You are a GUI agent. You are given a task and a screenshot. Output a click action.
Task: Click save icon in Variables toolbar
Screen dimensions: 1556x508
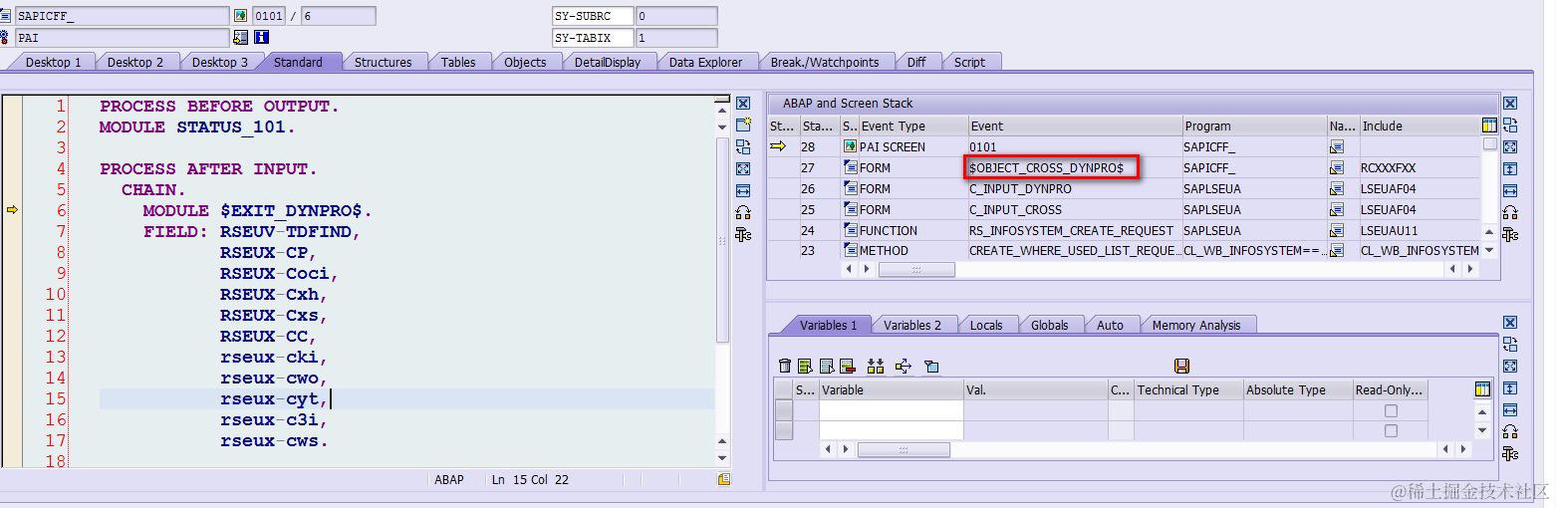tap(1182, 366)
